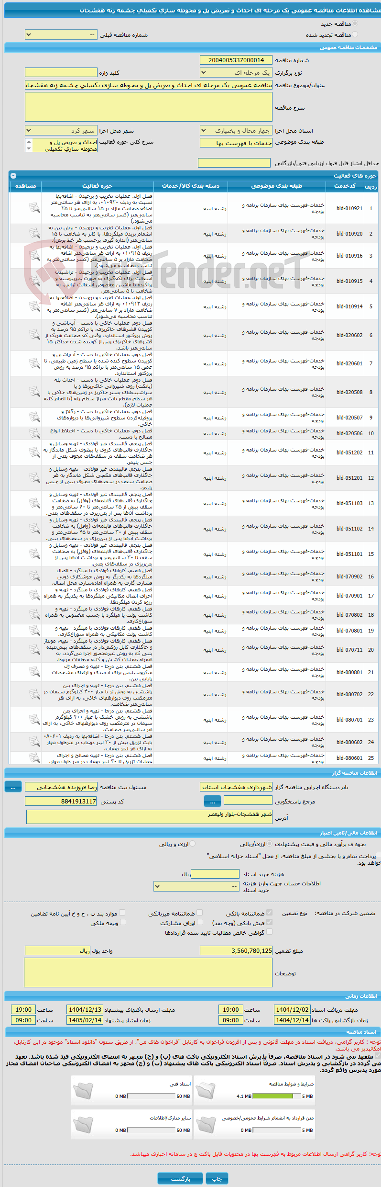381x1187 pixels.
Task: Open the view icon for row bld-051102
Action: click(34, 529)
